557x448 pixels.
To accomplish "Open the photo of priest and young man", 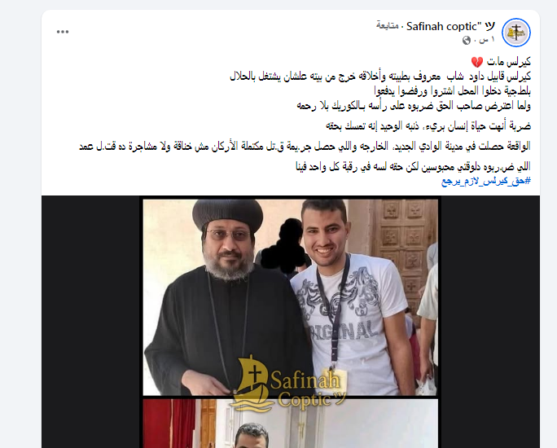I will click(x=290, y=297).
